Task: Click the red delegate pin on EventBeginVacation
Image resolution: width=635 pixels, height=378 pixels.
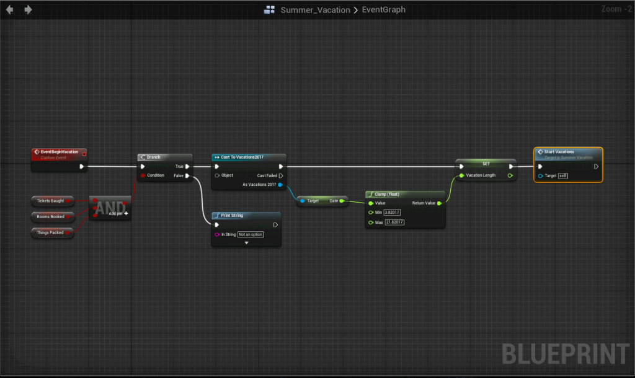Action: coord(84,152)
